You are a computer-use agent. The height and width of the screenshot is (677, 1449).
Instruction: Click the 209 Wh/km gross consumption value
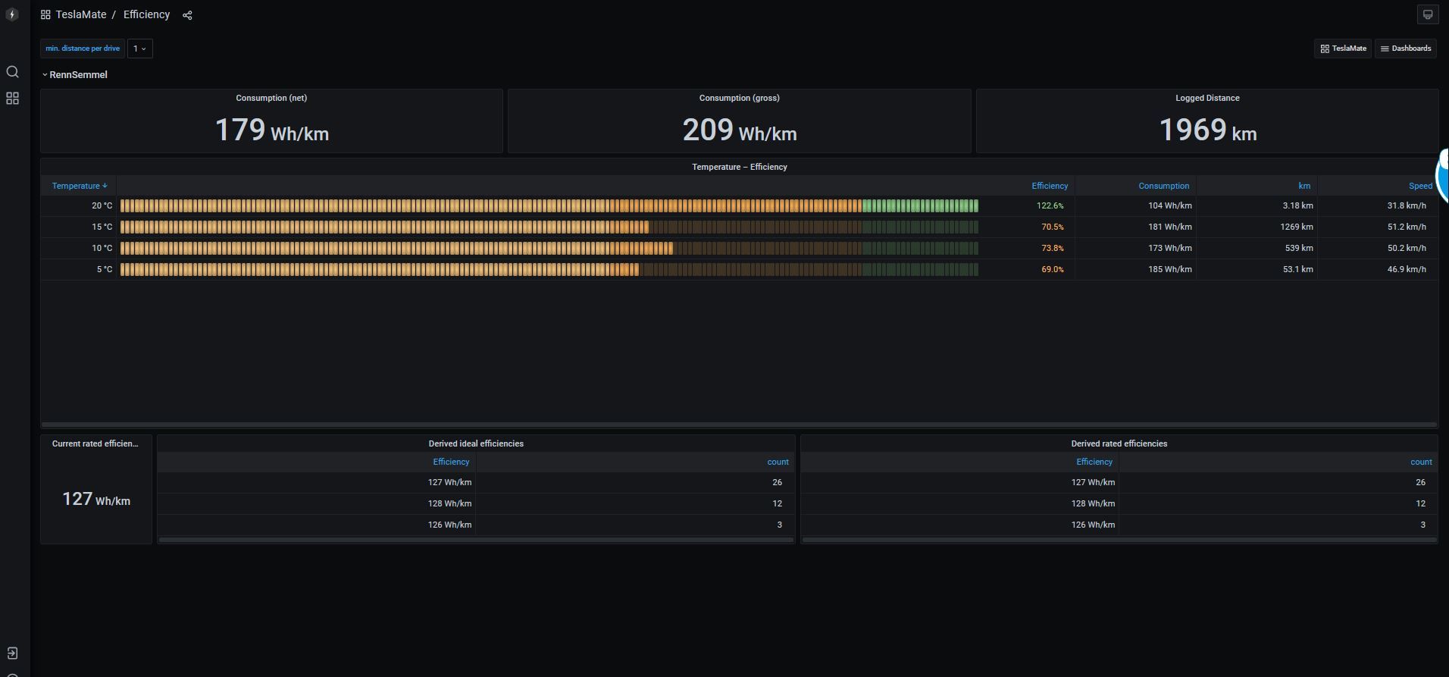[739, 130]
